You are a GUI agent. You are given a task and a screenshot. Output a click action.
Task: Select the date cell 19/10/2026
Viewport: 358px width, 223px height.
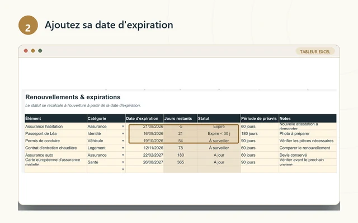pos(144,140)
